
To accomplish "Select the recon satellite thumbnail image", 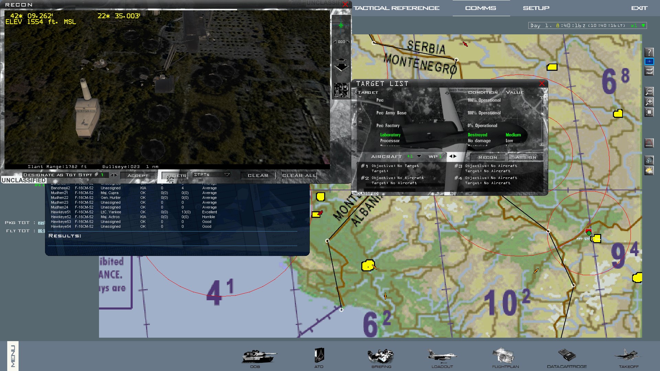I will click(x=341, y=90).
